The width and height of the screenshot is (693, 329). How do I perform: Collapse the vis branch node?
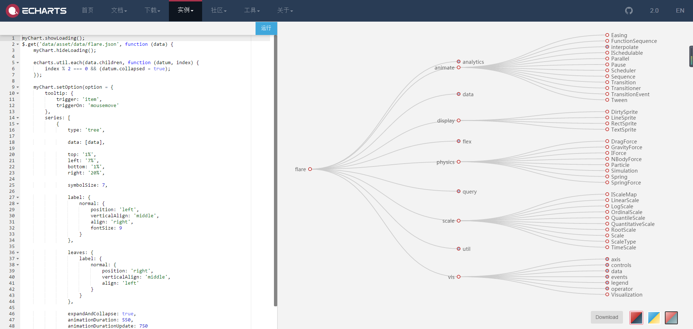click(459, 277)
